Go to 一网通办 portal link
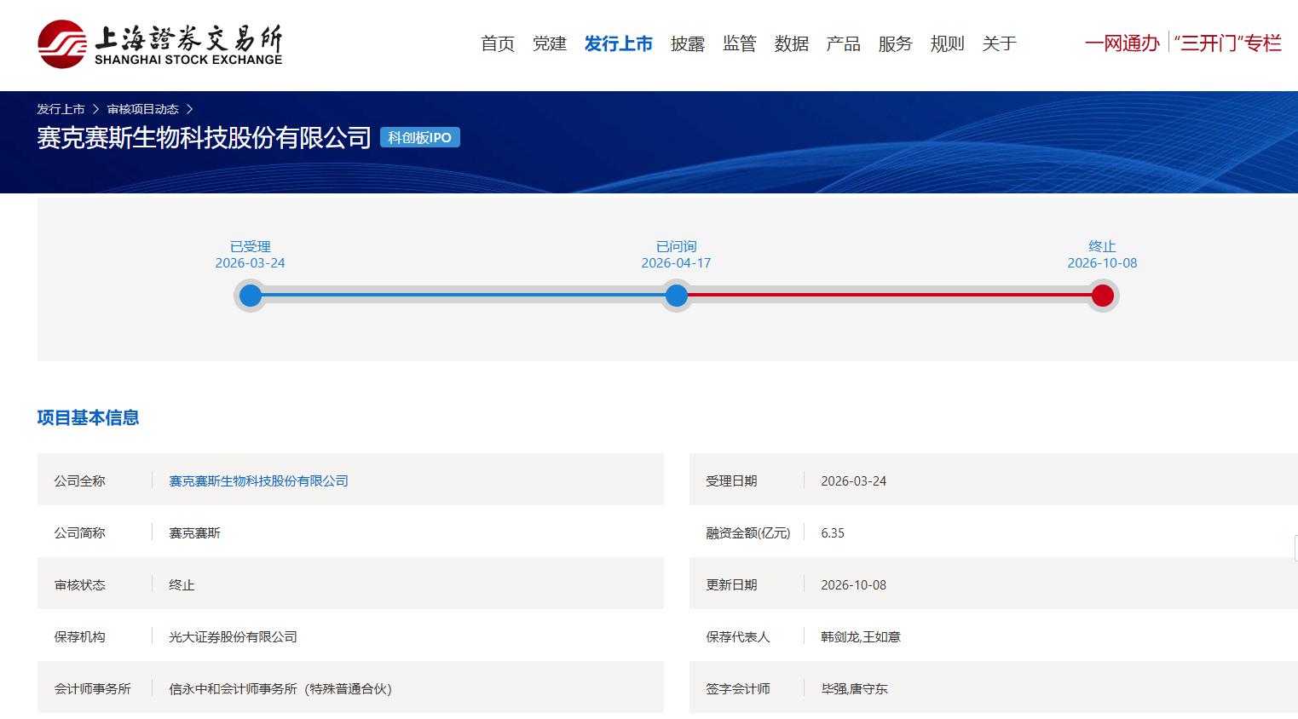Screen dimensions: 1298x719 [1122, 43]
